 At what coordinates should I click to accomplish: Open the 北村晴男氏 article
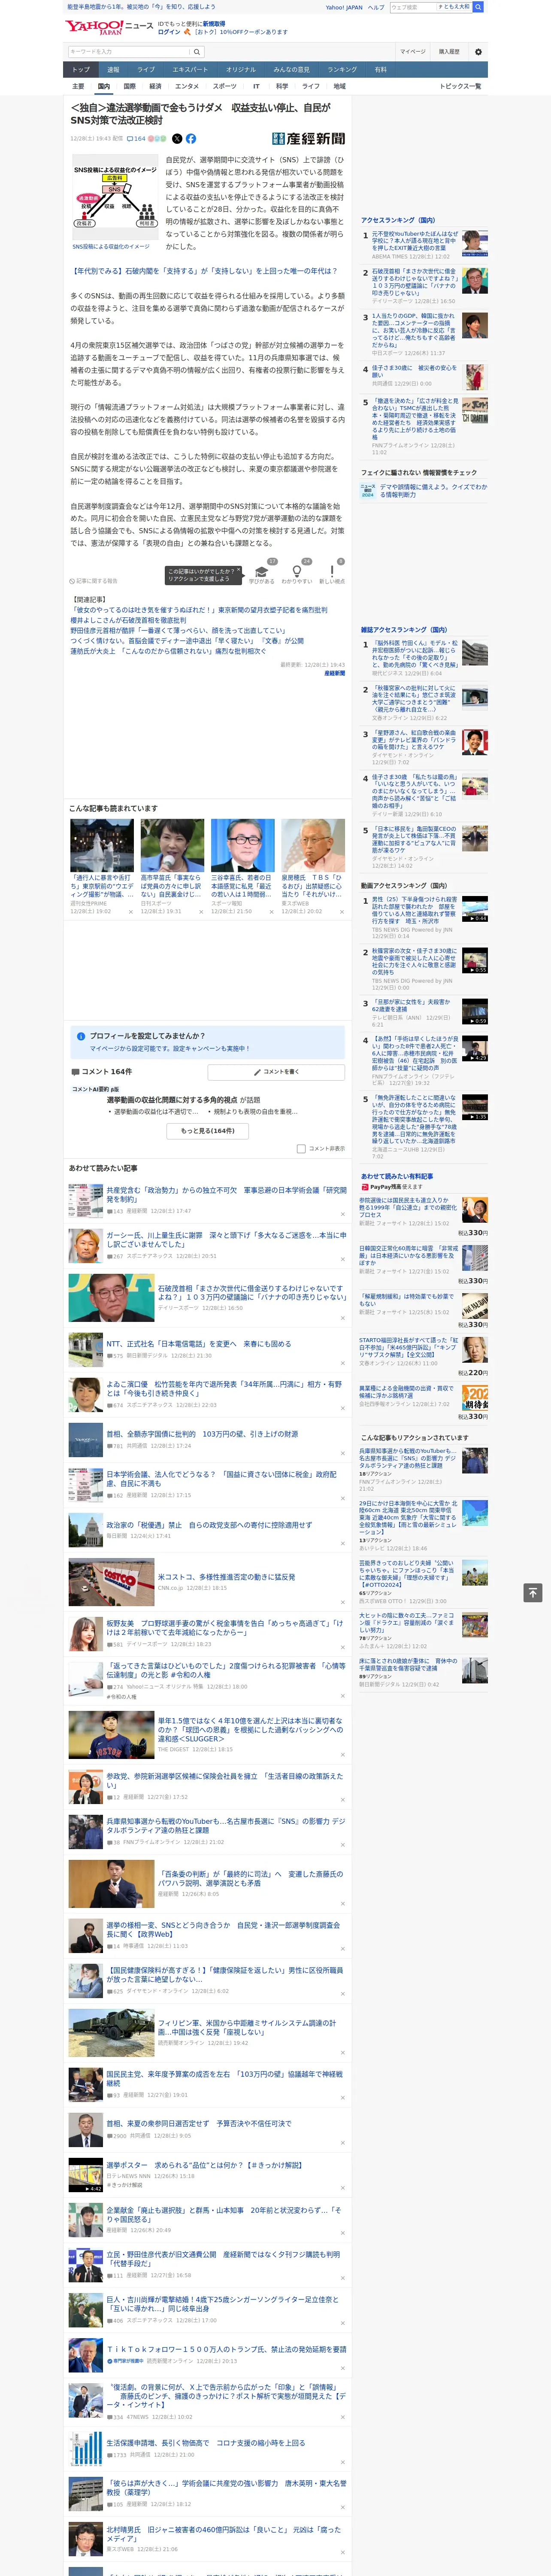coord(224,2534)
